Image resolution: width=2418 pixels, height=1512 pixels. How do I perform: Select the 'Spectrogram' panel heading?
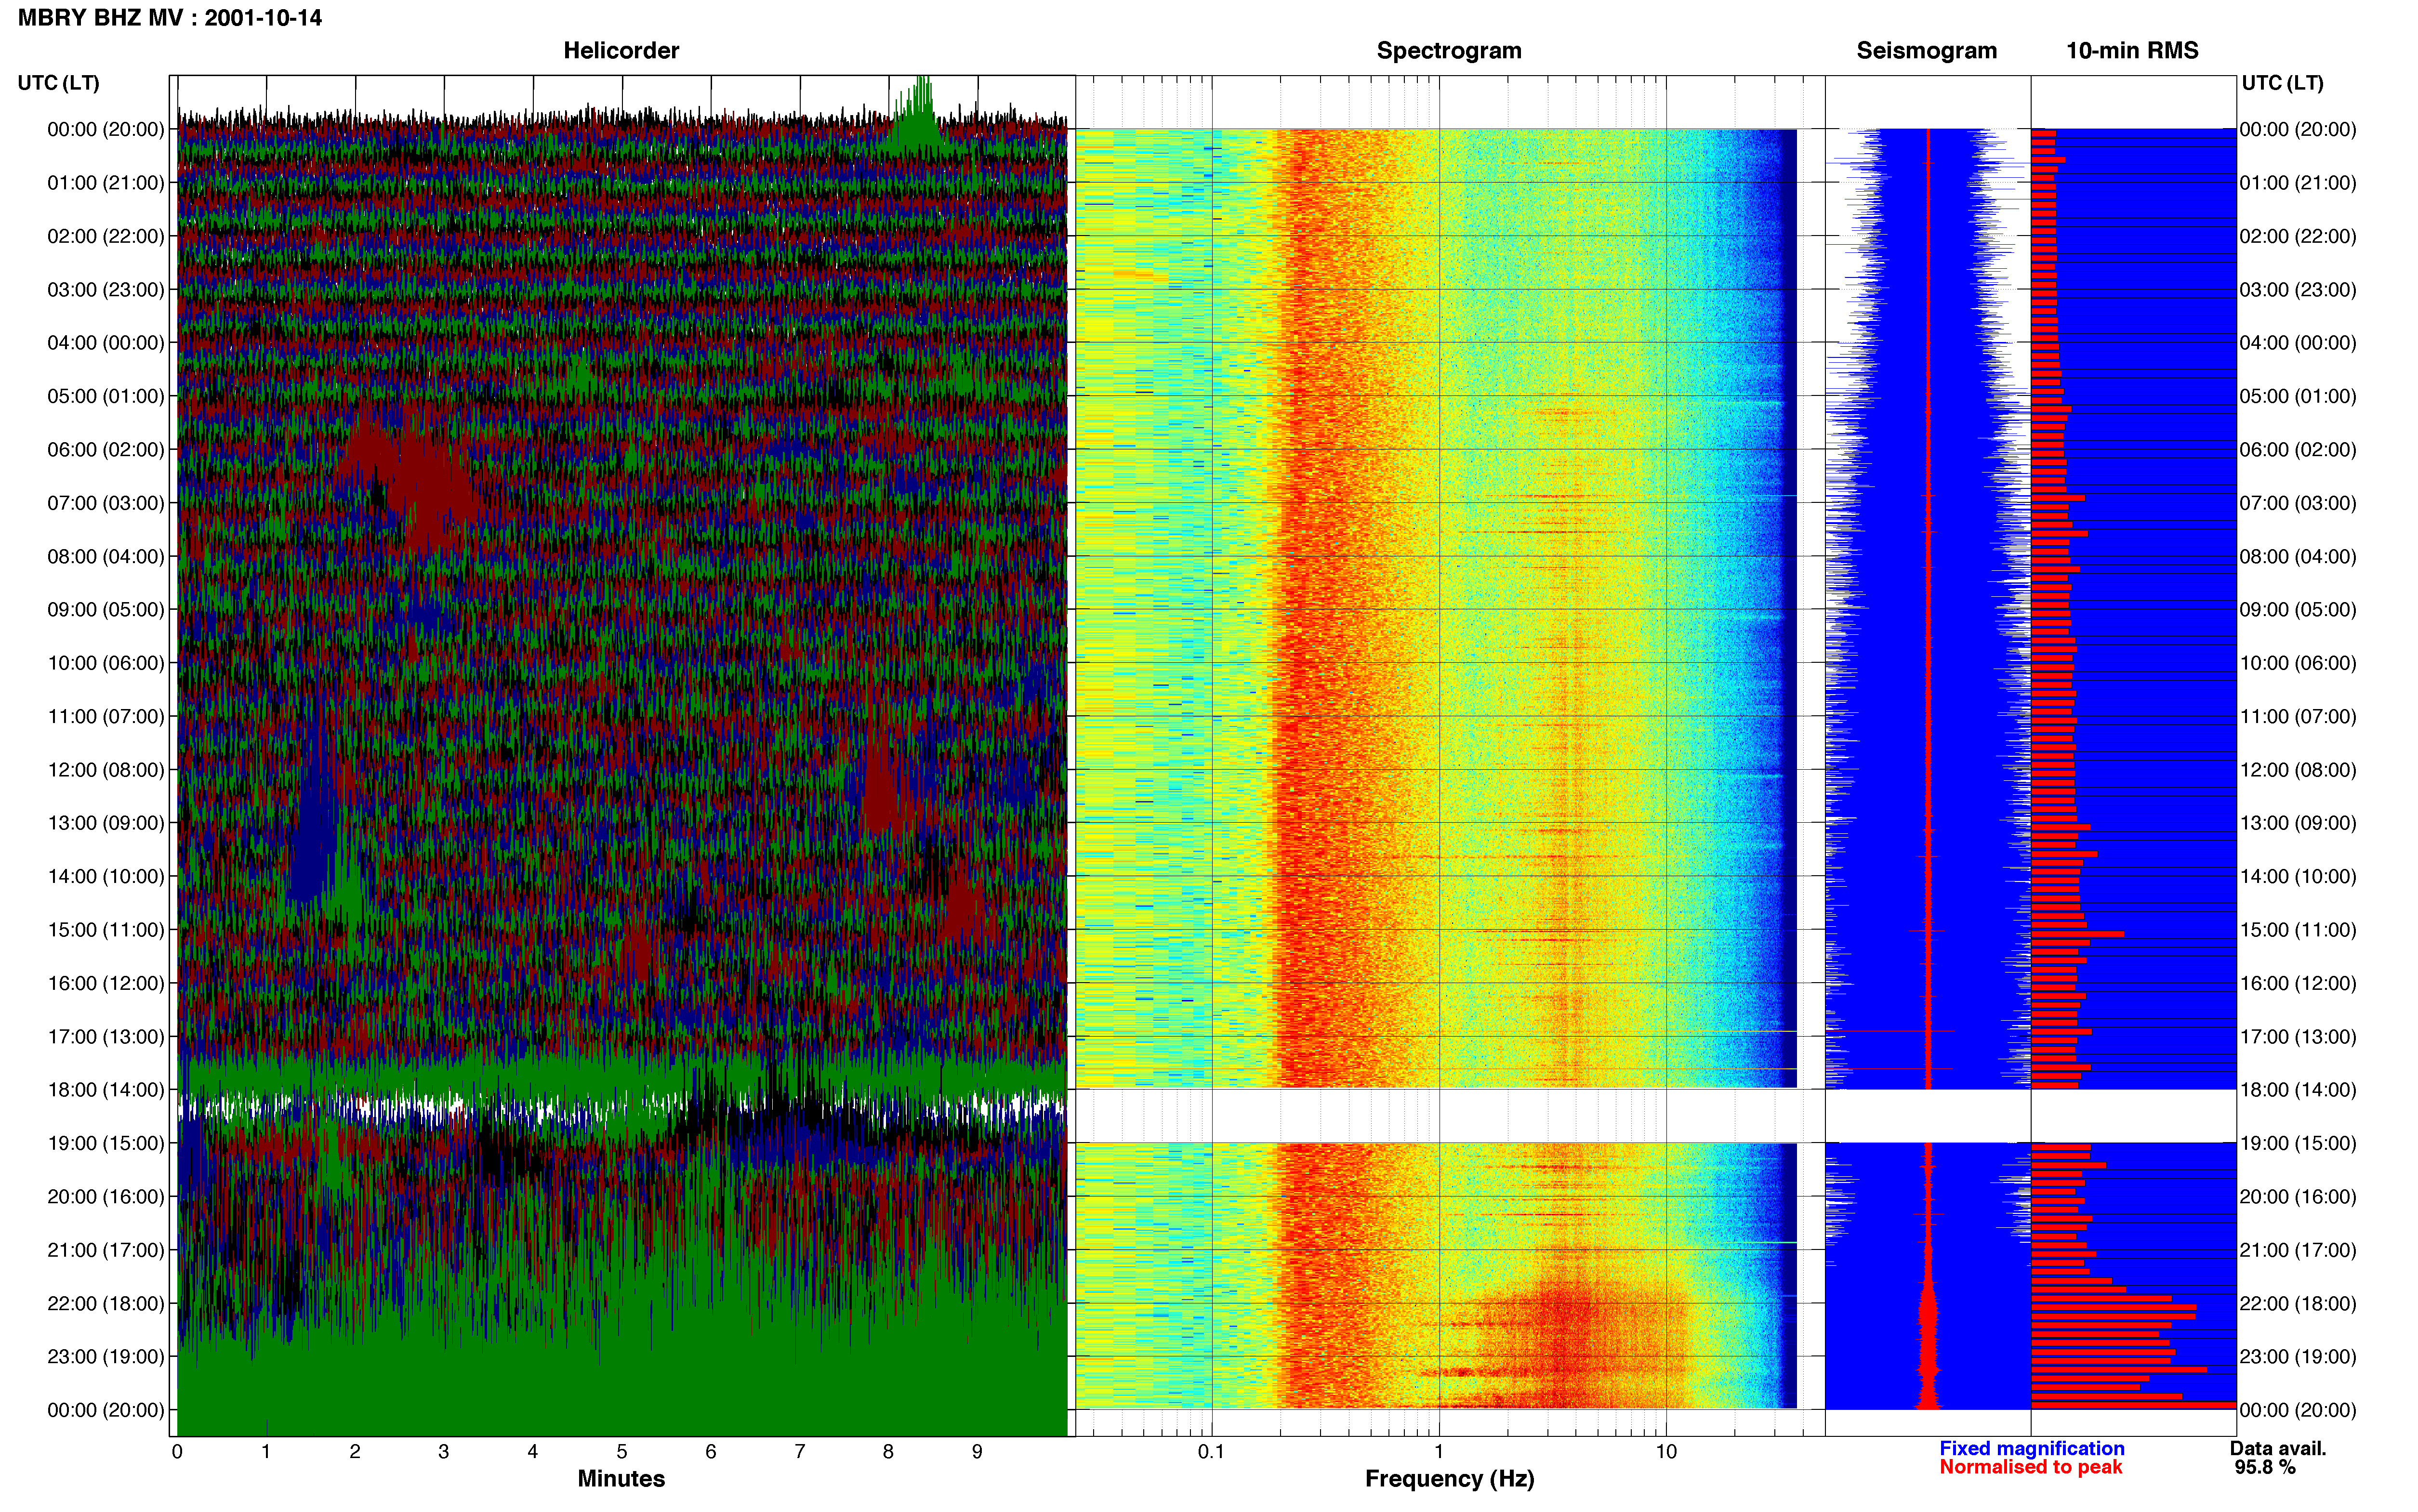point(1449,51)
